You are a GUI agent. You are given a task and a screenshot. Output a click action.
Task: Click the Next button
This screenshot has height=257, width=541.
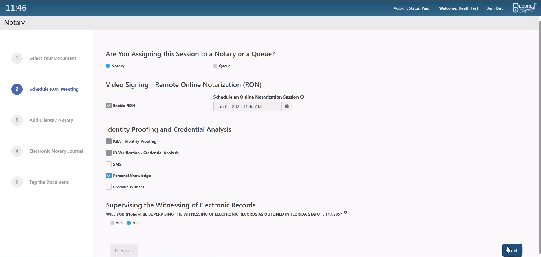point(512,250)
